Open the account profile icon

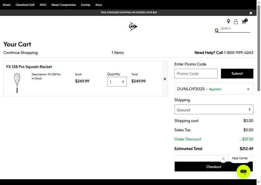click(236, 22)
